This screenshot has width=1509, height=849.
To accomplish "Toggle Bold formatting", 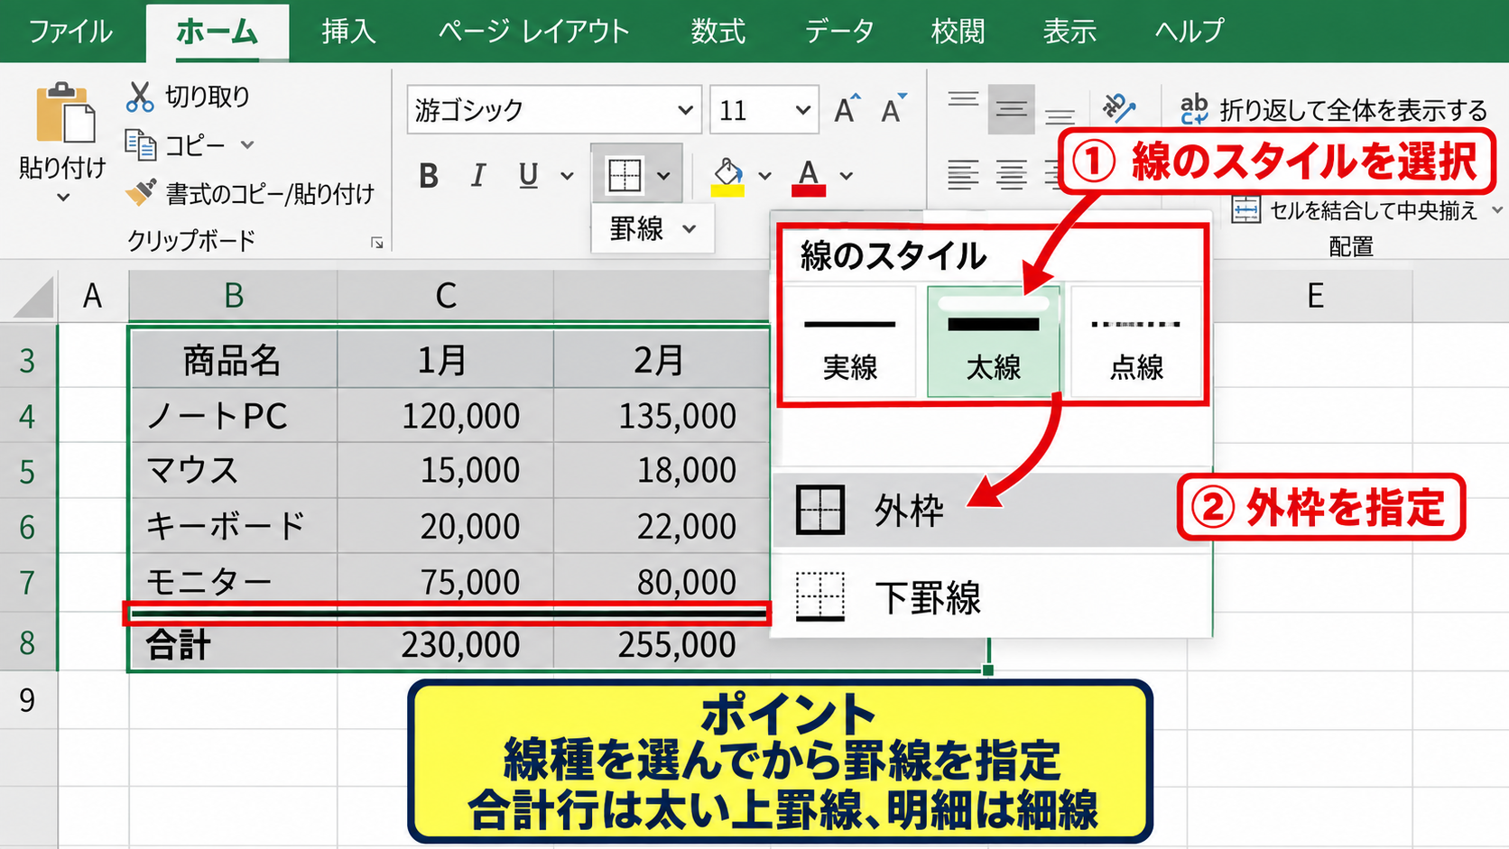I will pos(429,176).
